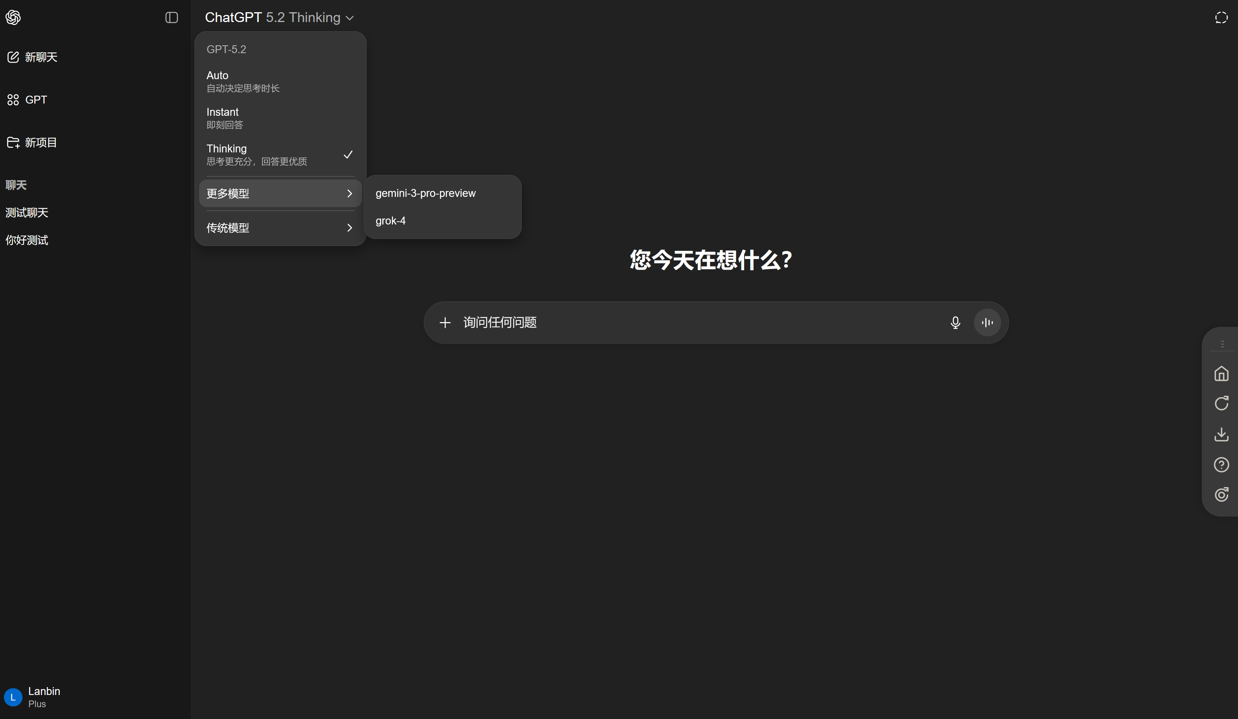Select the Instant model mode

pos(280,118)
